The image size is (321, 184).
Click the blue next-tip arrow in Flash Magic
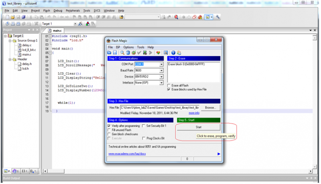(219, 154)
